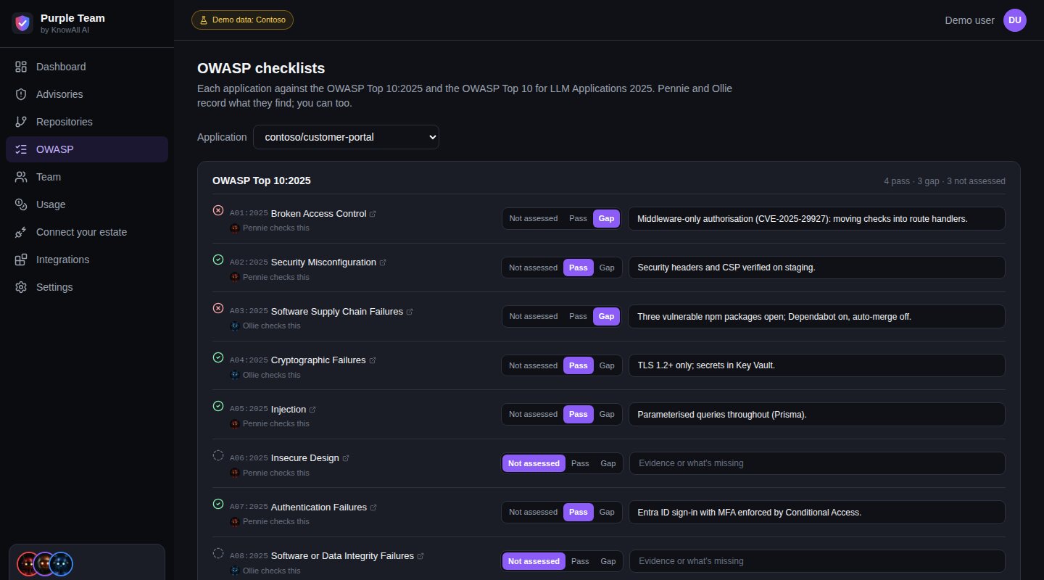Click the "4 pass · 3 gap · 3 not assessed" summary
Image resolution: width=1044 pixels, height=580 pixels.
(x=945, y=181)
